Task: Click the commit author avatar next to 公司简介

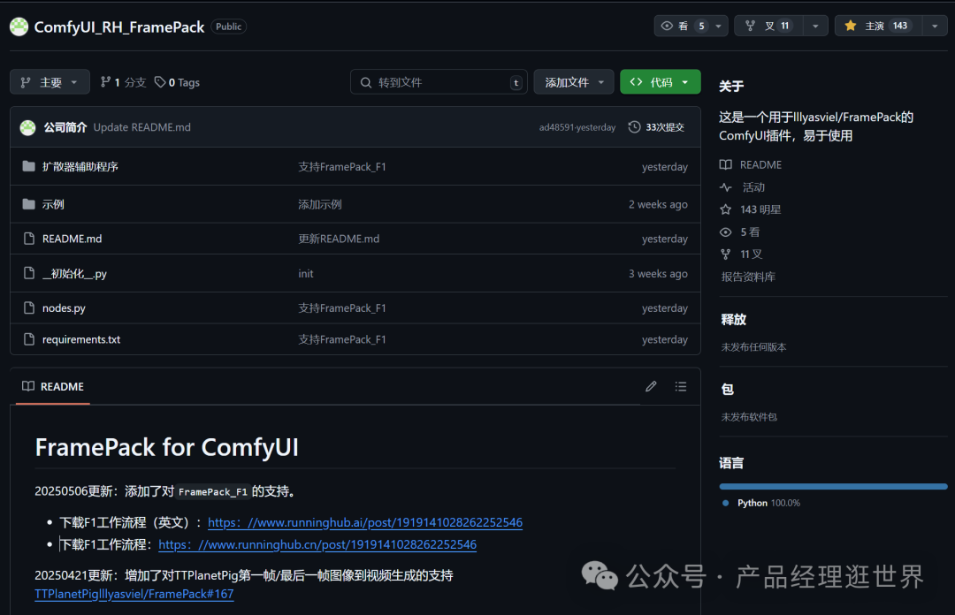Action: click(x=28, y=127)
